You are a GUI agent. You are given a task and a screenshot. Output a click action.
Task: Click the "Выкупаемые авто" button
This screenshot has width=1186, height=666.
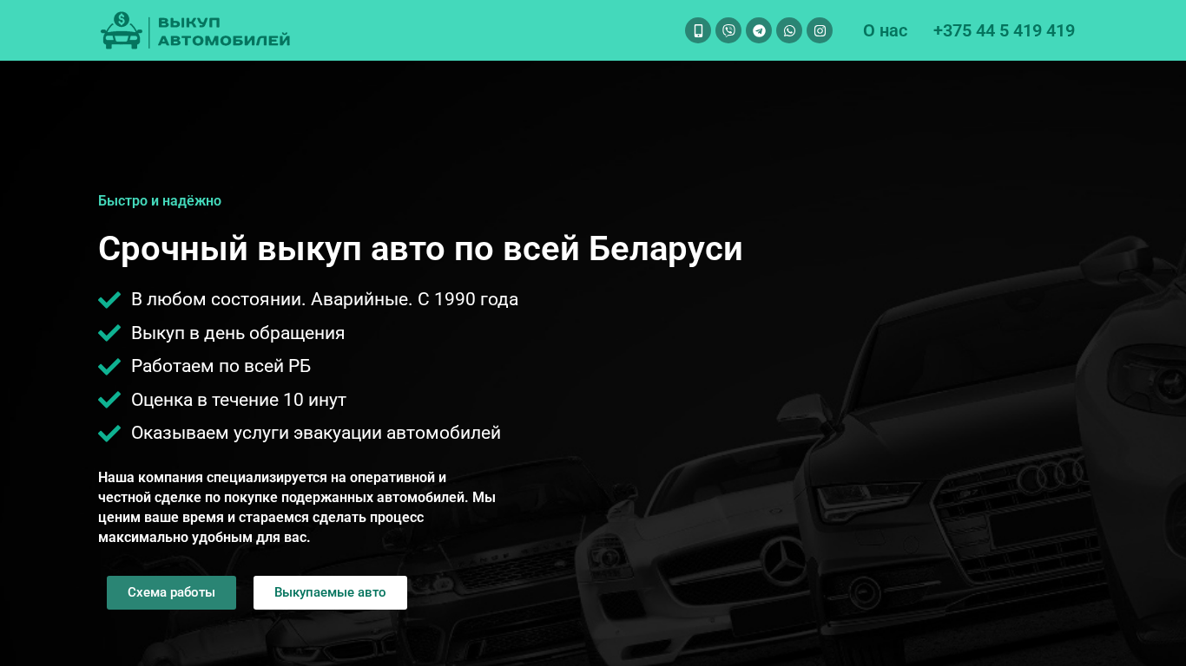[330, 592]
